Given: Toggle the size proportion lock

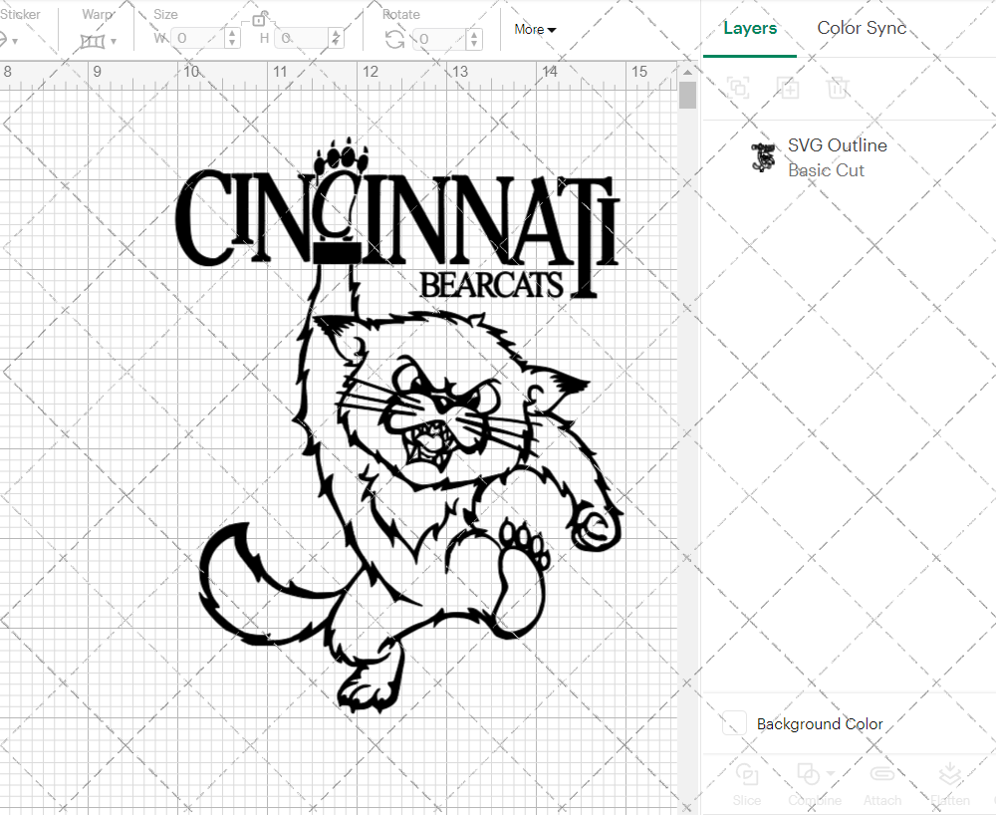Looking at the screenshot, I should pos(260,19).
